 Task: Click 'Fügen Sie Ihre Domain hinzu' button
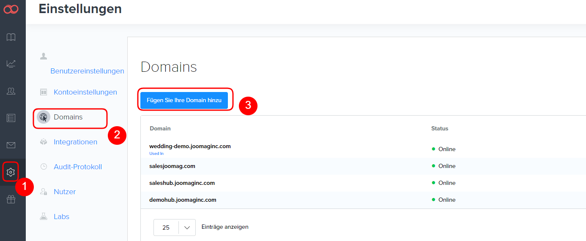point(184,100)
